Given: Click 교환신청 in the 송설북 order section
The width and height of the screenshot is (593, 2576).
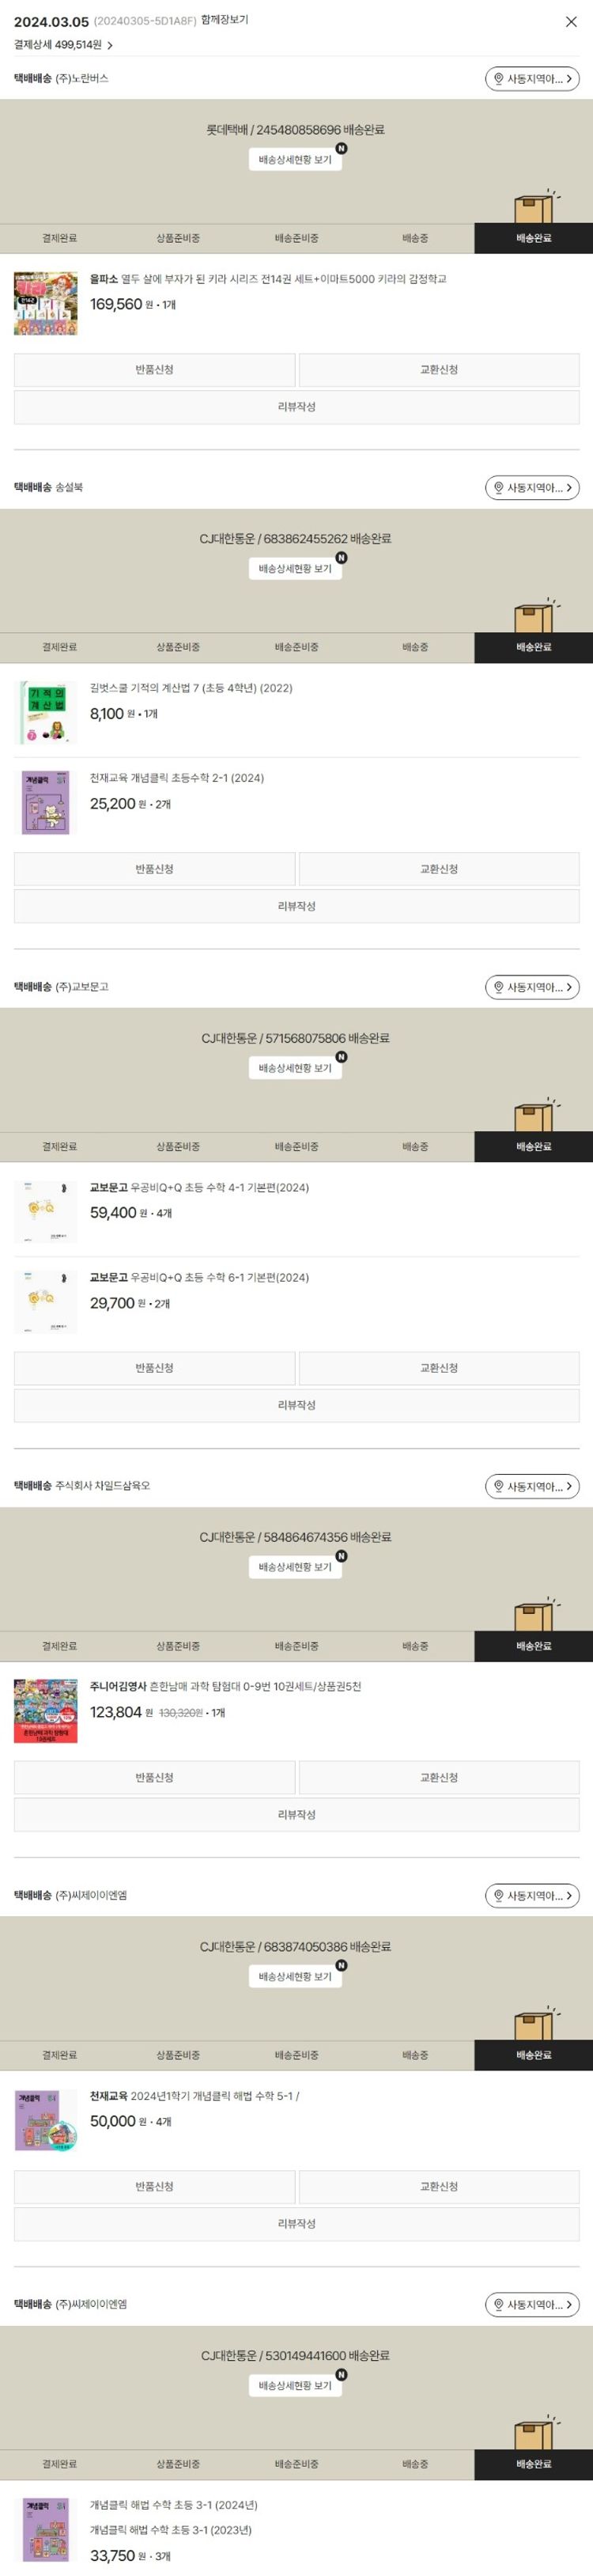Looking at the screenshot, I should (438, 869).
